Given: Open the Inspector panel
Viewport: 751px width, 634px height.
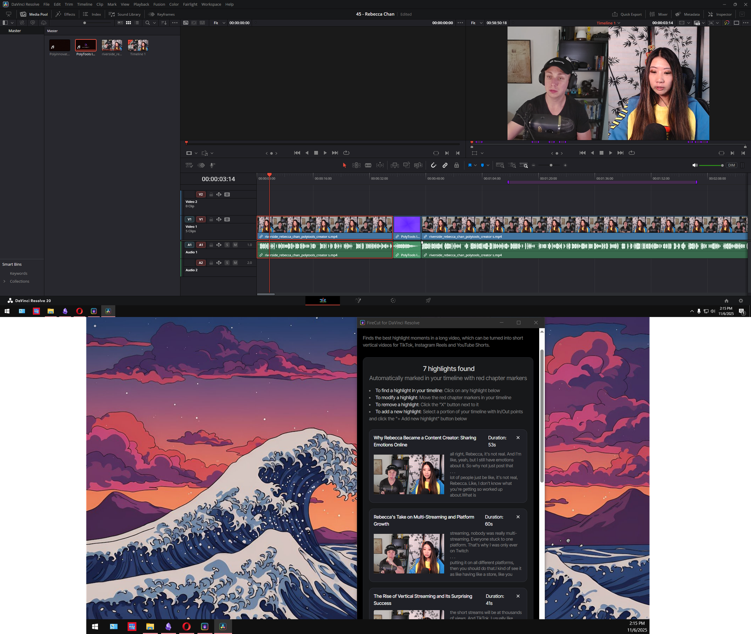Looking at the screenshot, I should coord(720,14).
